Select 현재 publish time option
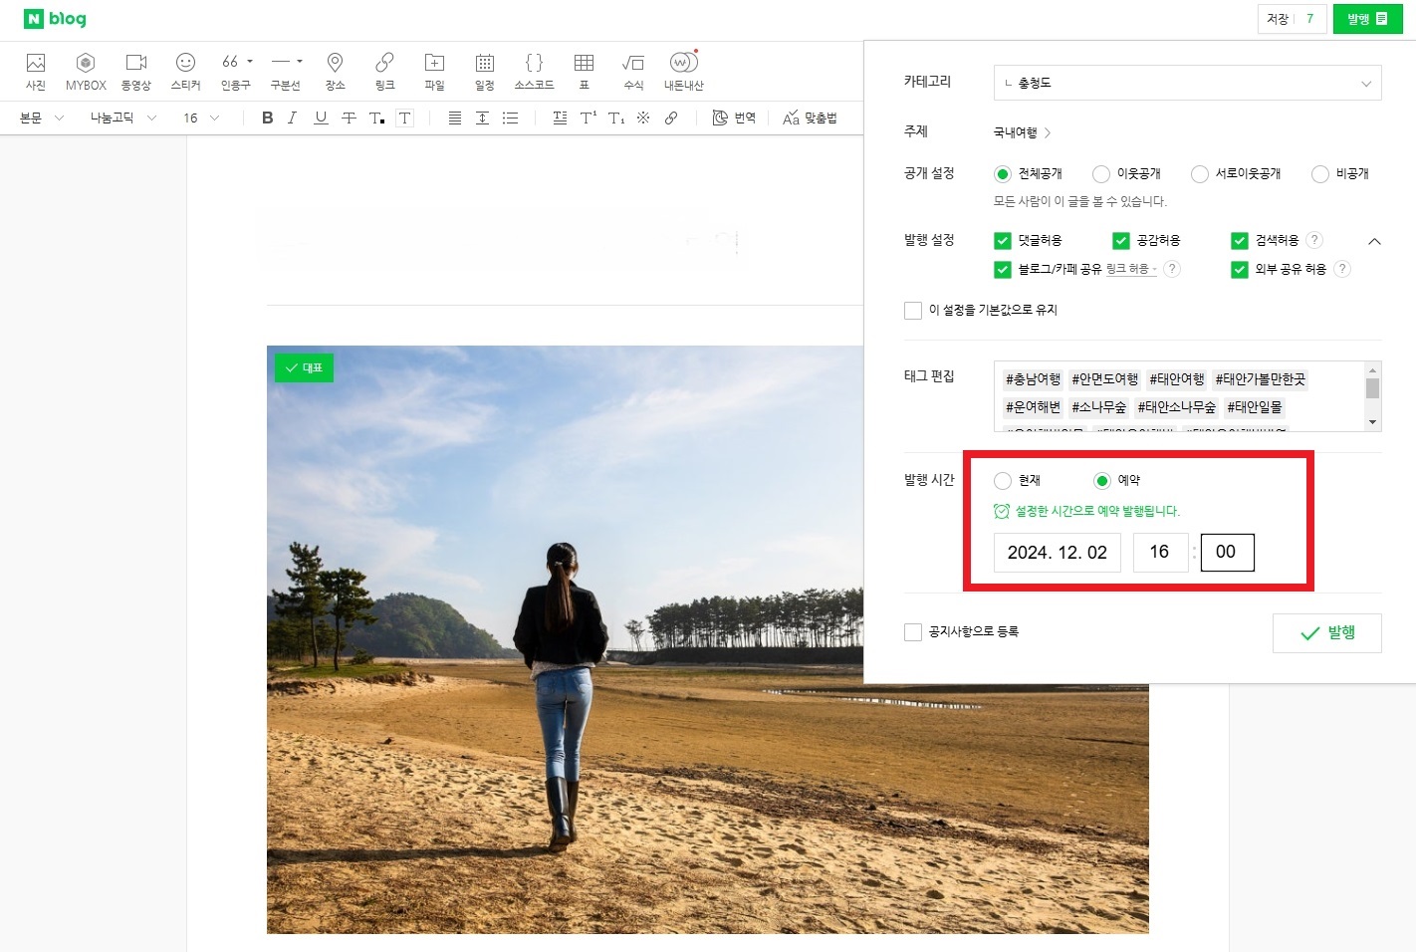 point(1003,481)
